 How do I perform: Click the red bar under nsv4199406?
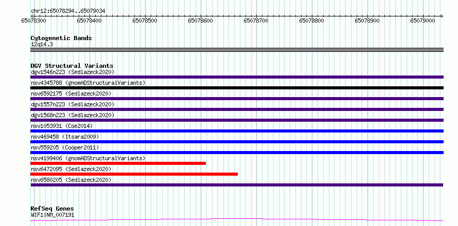(118, 163)
